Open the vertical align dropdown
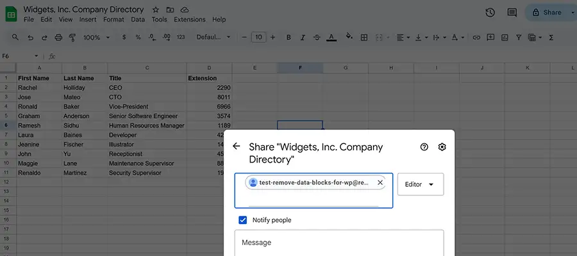This screenshot has height=256, width=577. [422, 37]
